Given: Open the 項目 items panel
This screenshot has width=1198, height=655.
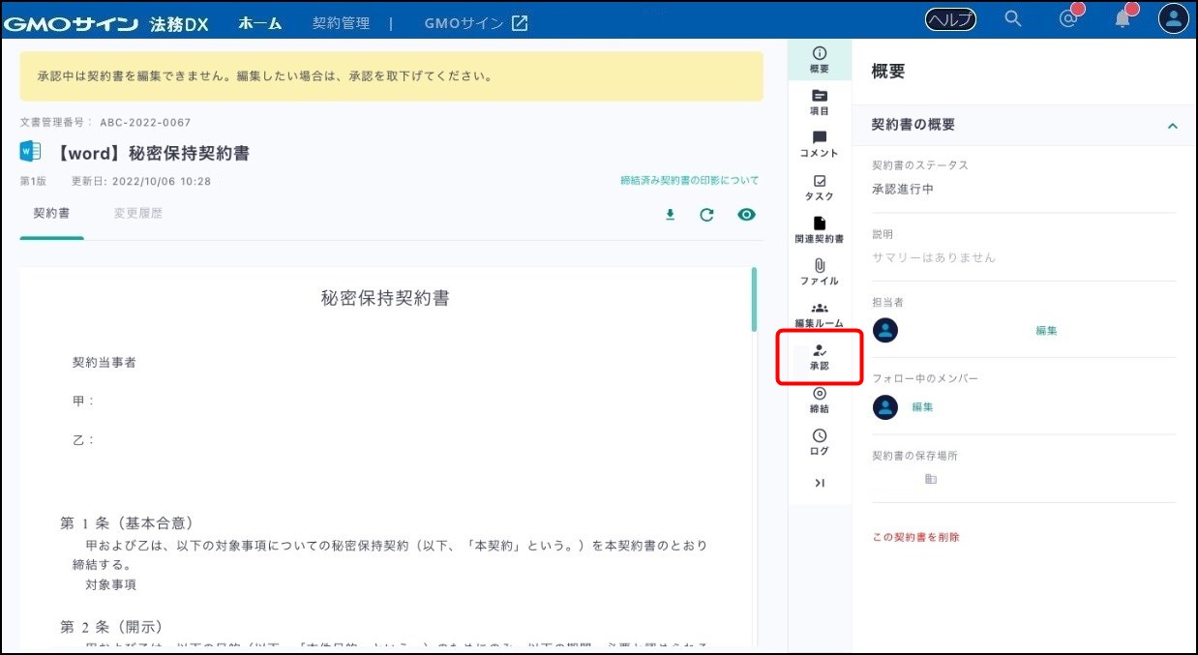Looking at the screenshot, I should (819, 102).
